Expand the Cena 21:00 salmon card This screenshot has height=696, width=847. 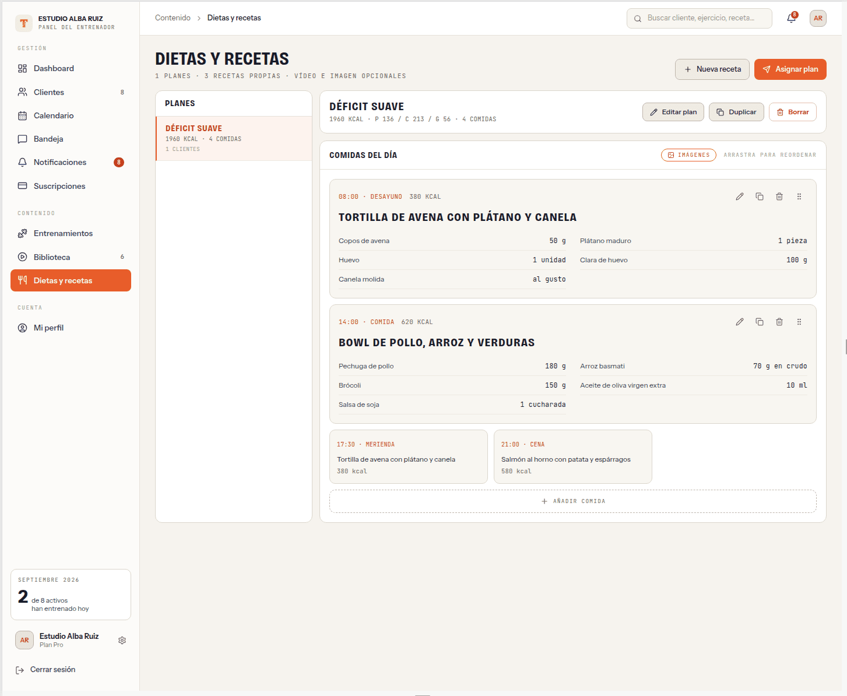coord(573,457)
